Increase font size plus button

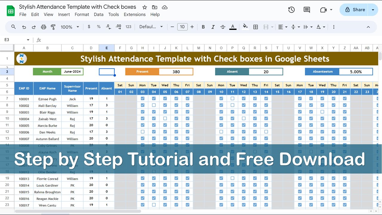pos(192,27)
